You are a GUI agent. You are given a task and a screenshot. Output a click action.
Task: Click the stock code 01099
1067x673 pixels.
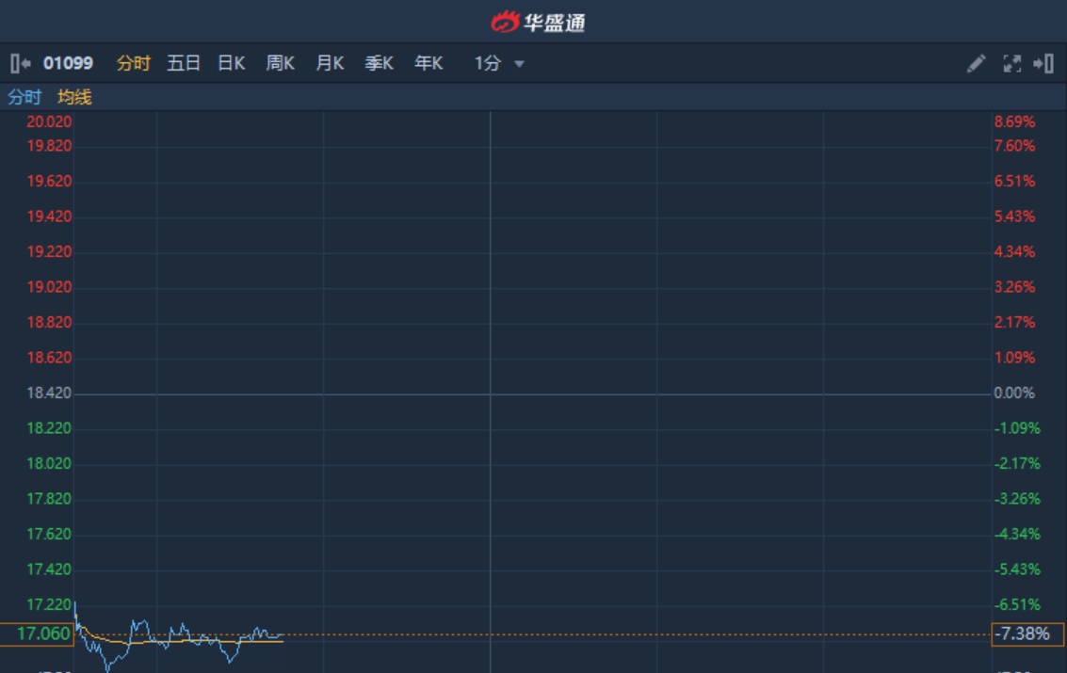(x=68, y=63)
